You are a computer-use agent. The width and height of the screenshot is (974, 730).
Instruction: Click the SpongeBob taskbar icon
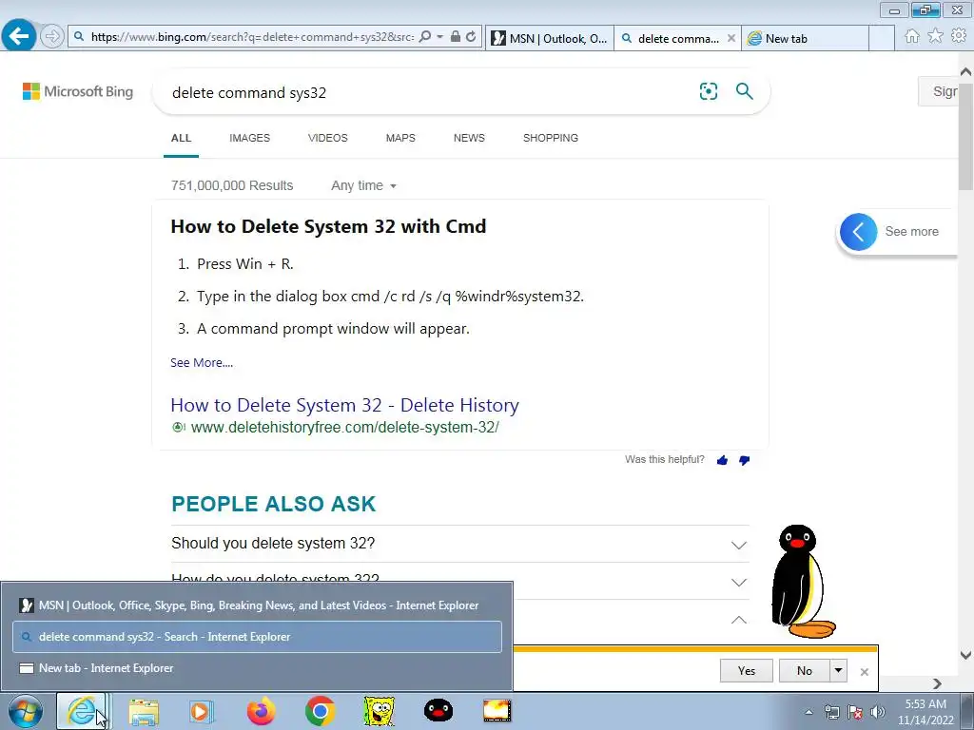tap(379, 711)
